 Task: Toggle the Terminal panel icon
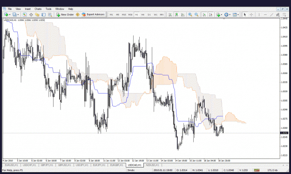(x=44, y=14)
